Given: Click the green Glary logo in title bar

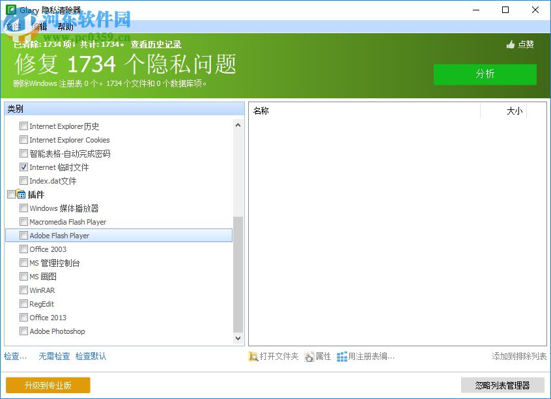Looking at the screenshot, I should [x=10, y=10].
